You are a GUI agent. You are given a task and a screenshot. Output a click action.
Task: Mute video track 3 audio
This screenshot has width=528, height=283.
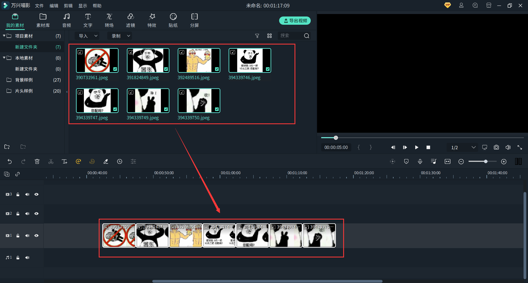27,194
